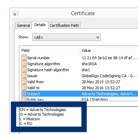
Task: Click the Subject field icon
Action: [24, 94]
